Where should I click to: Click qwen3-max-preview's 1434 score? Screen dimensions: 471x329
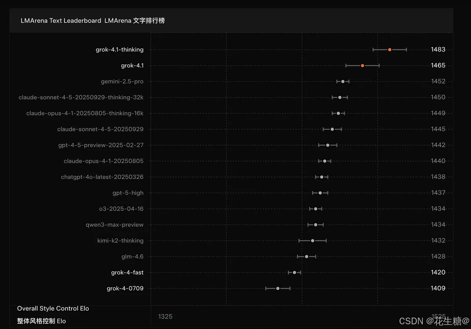click(438, 225)
